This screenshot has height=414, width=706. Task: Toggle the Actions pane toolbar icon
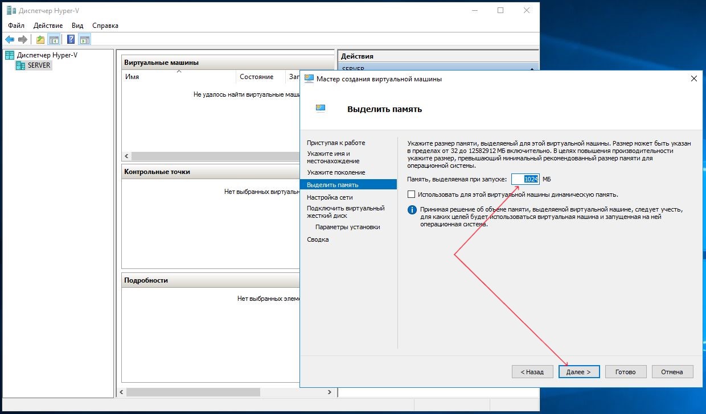tap(84, 39)
